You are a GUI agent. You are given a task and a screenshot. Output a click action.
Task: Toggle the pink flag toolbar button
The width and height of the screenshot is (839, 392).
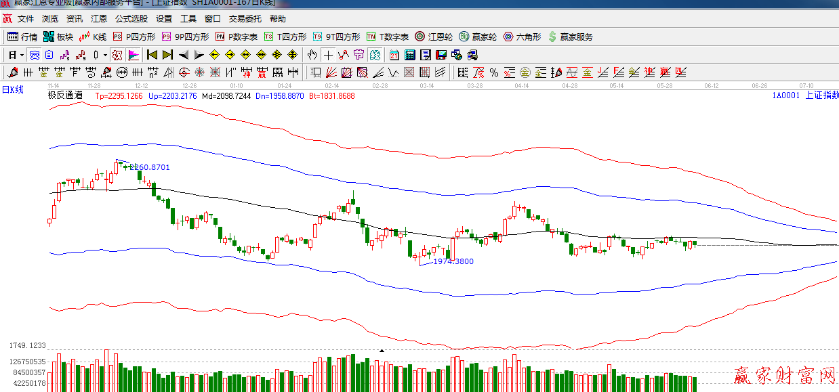pos(134,55)
